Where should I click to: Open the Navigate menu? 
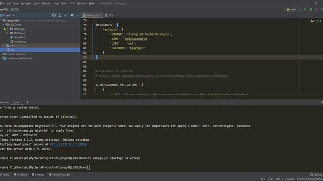(x=26, y=3)
